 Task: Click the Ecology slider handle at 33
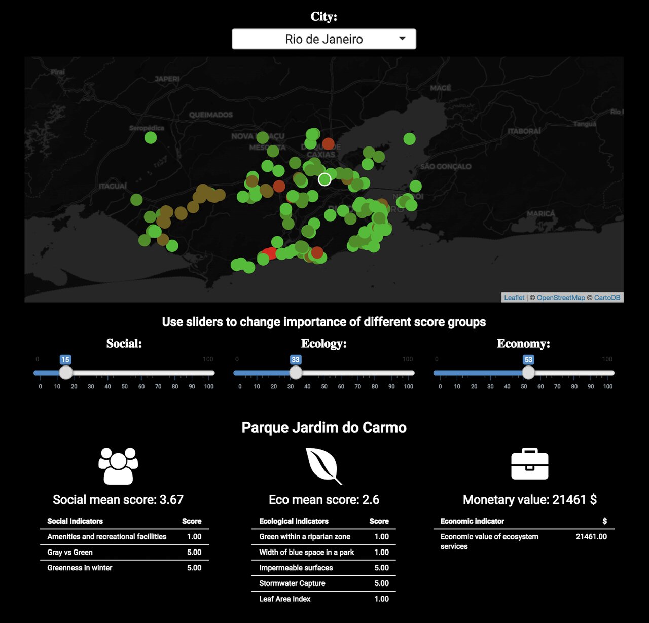click(x=296, y=373)
